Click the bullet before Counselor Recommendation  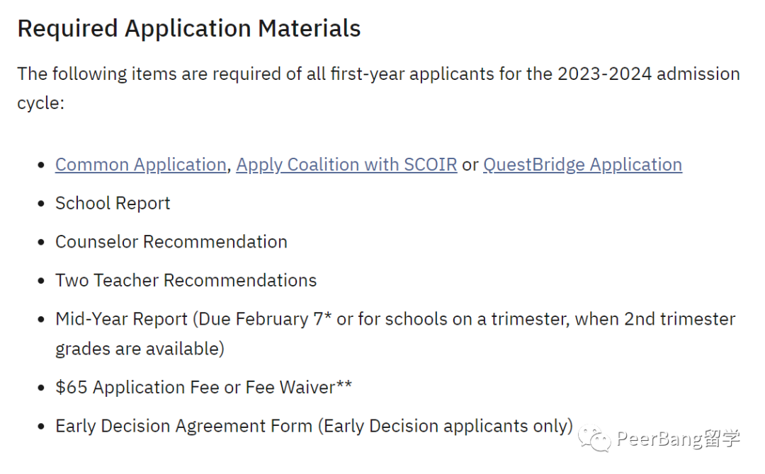click(x=41, y=243)
